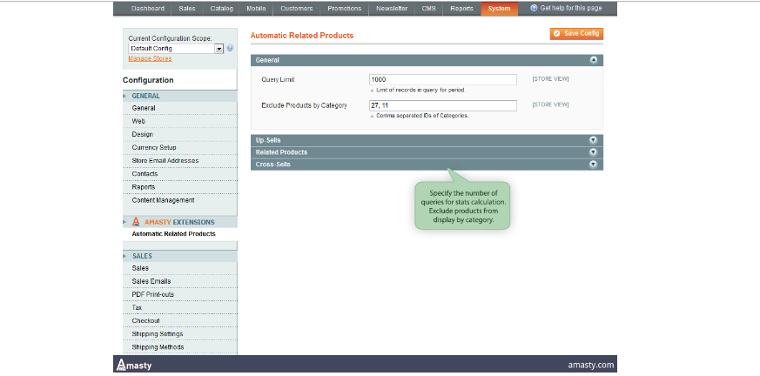Viewport: 760px width, 376px height.
Task: Open the CMS menu
Action: point(428,8)
